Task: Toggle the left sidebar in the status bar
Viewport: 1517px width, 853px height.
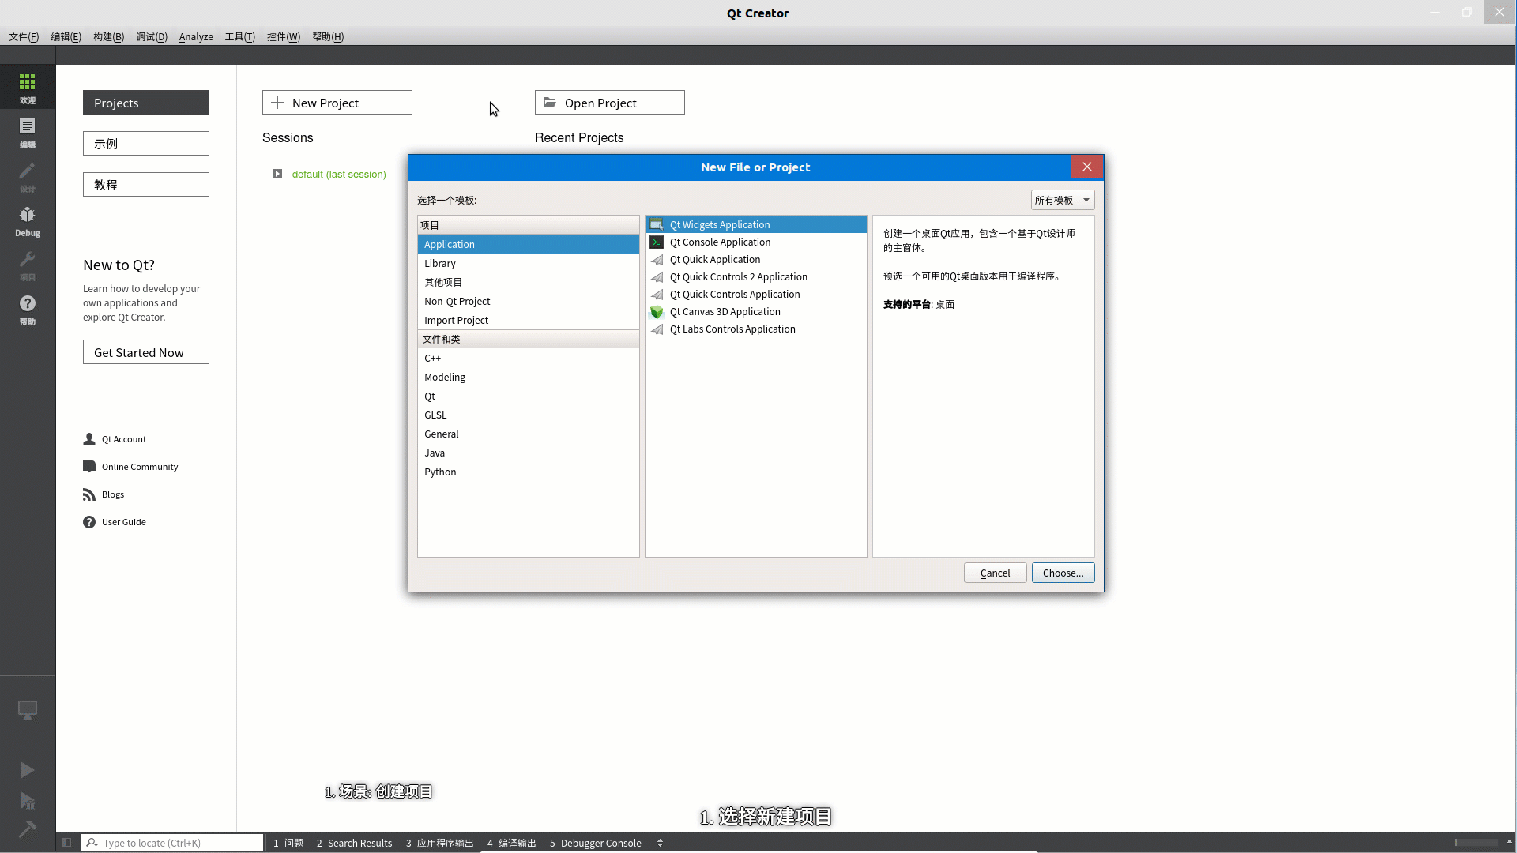Action: click(x=67, y=843)
